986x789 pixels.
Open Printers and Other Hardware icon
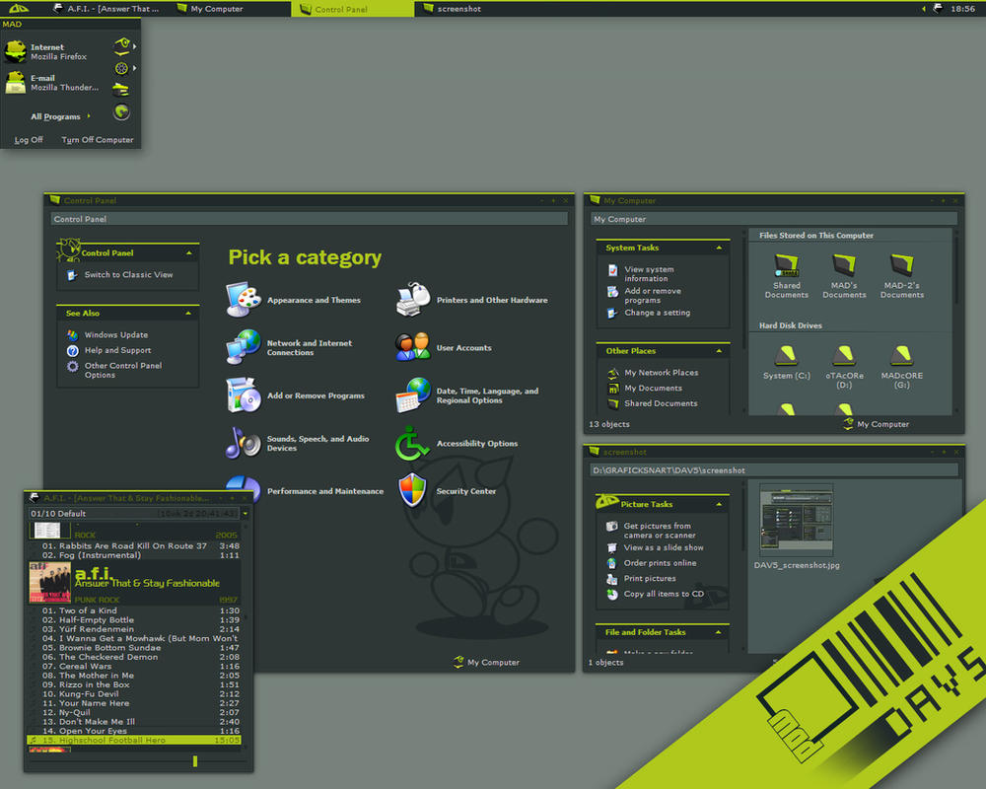(x=413, y=300)
